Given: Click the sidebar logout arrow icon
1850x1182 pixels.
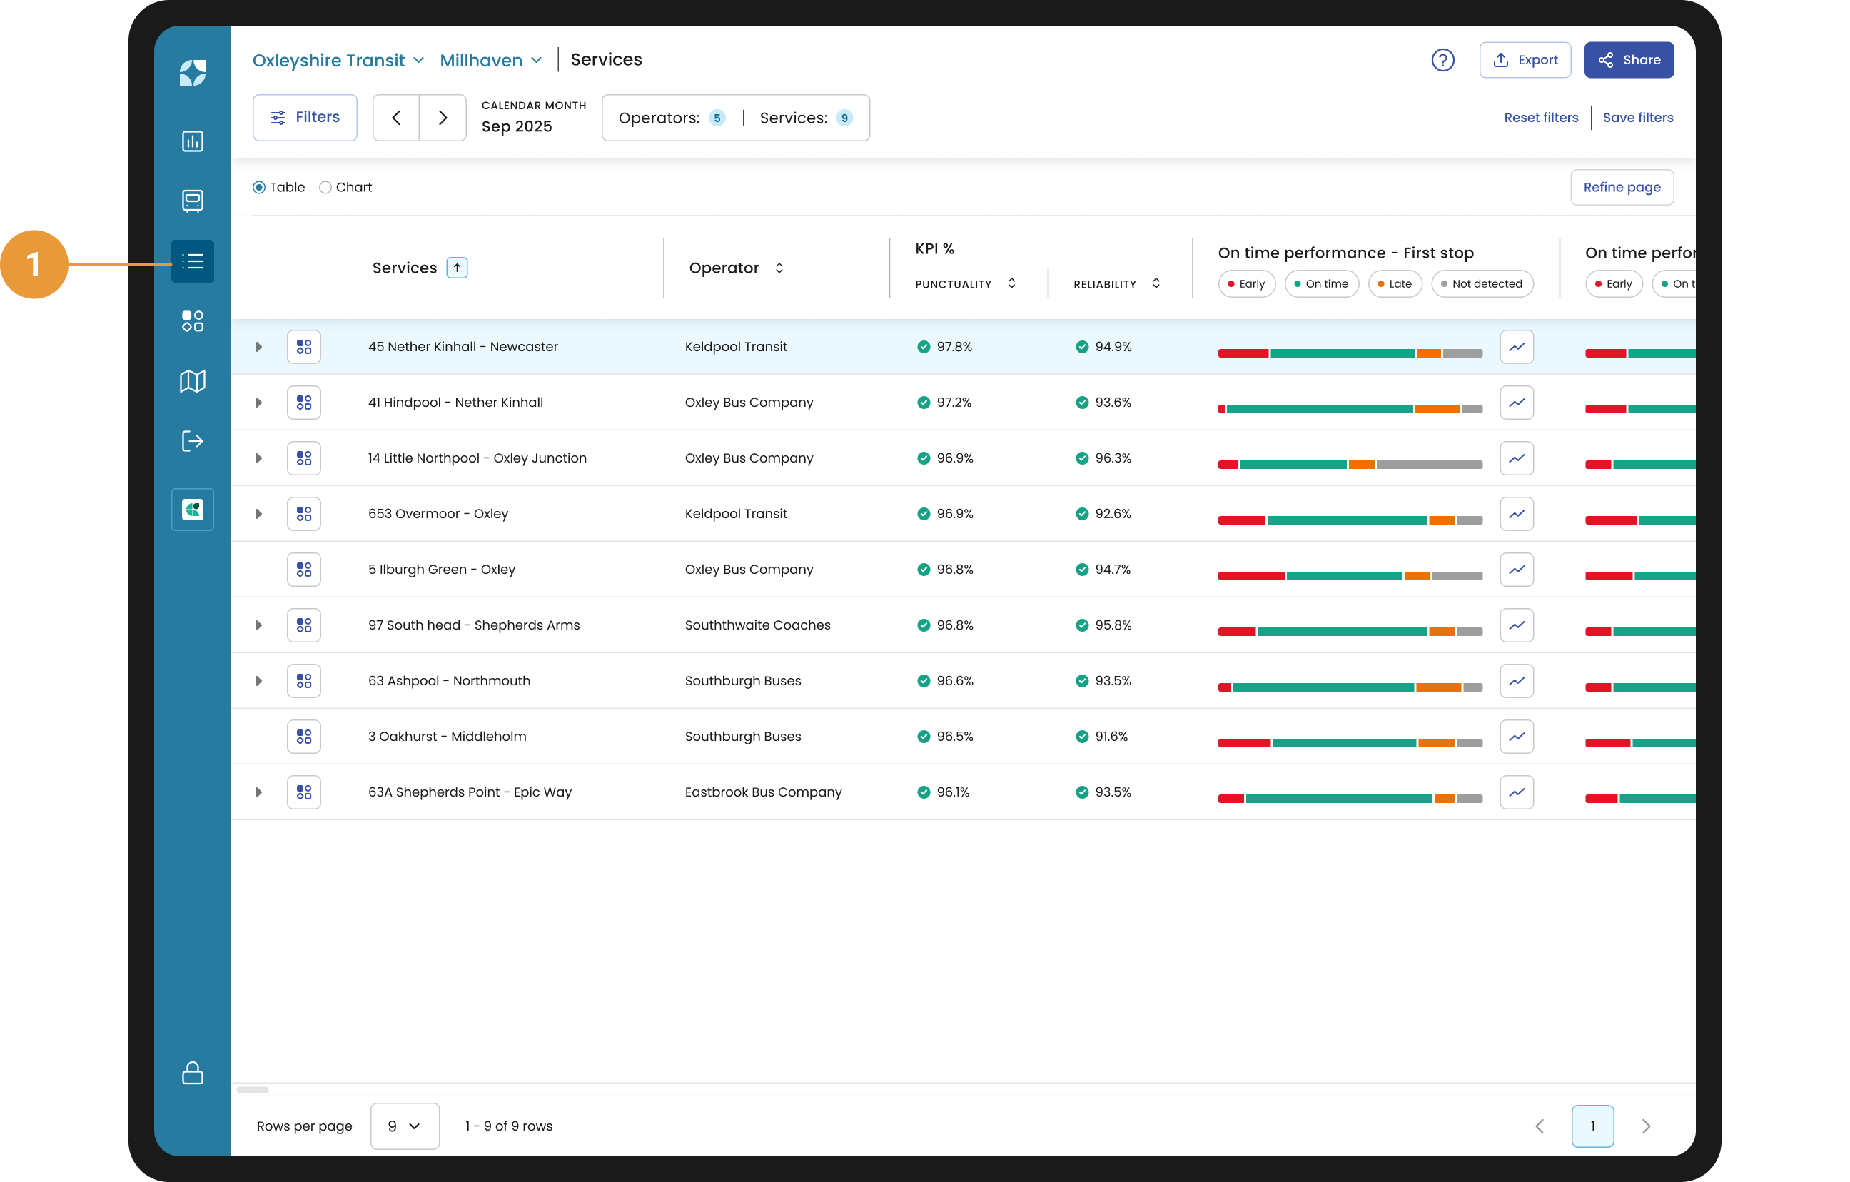Looking at the screenshot, I should [192, 441].
